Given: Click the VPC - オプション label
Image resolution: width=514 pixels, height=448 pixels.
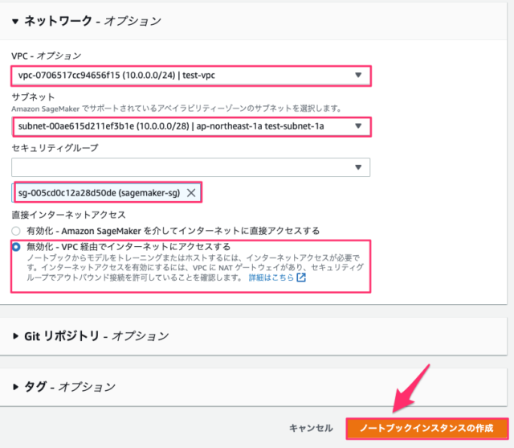Looking at the screenshot, I should click(47, 55).
